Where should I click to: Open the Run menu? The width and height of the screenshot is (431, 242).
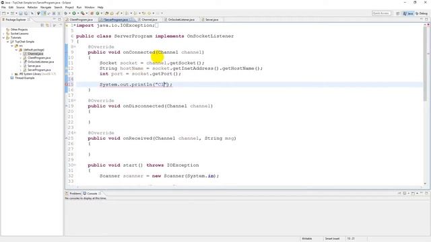tap(79, 7)
